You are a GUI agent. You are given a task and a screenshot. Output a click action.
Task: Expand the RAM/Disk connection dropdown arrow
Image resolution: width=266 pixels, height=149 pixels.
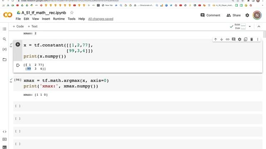pos(250,26)
